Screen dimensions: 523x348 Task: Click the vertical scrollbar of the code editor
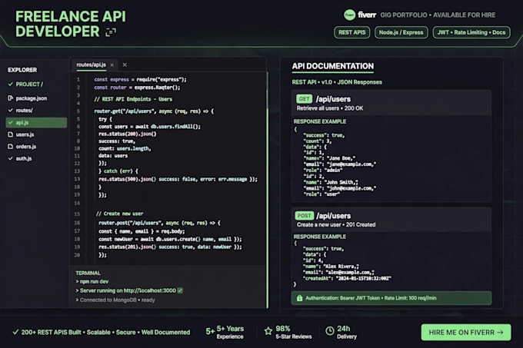tap(267, 190)
